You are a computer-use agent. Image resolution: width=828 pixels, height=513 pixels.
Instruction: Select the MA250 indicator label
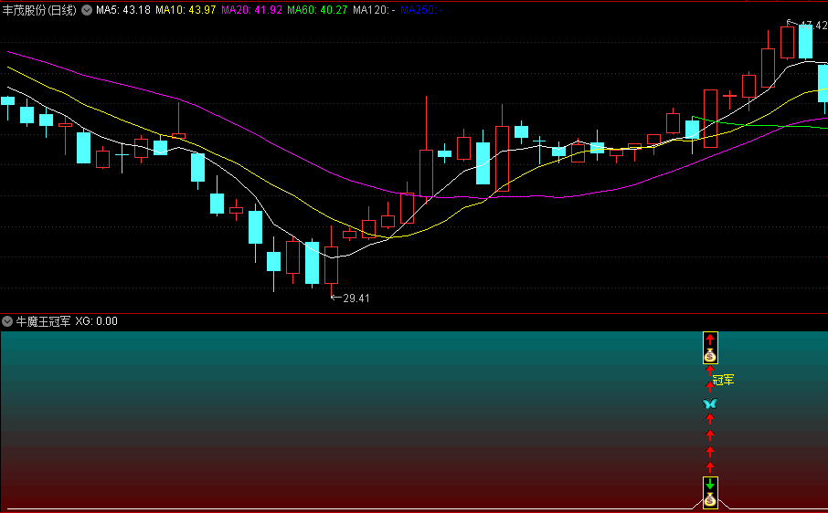tap(421, 10)
